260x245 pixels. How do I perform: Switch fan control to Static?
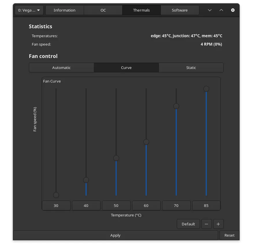point(191,68)
